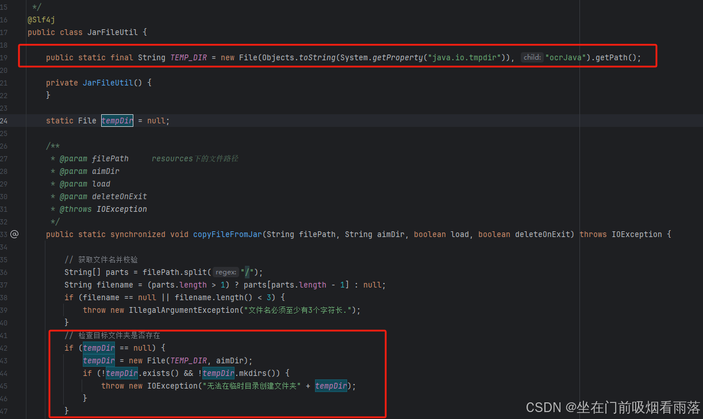Click the 'regex:' inlay hint on line 36
The width and height of the screenshot is (703, 419).
tap(225, 272)
